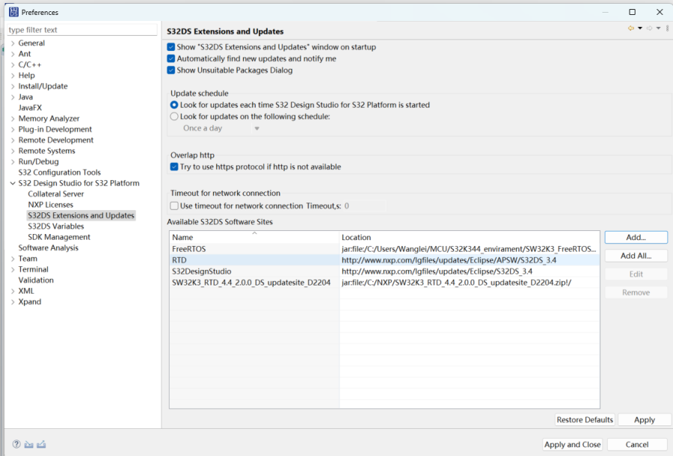Expand the Run/Debug tree node
This screenshot has width=673, height=456.
click(13, 161)
